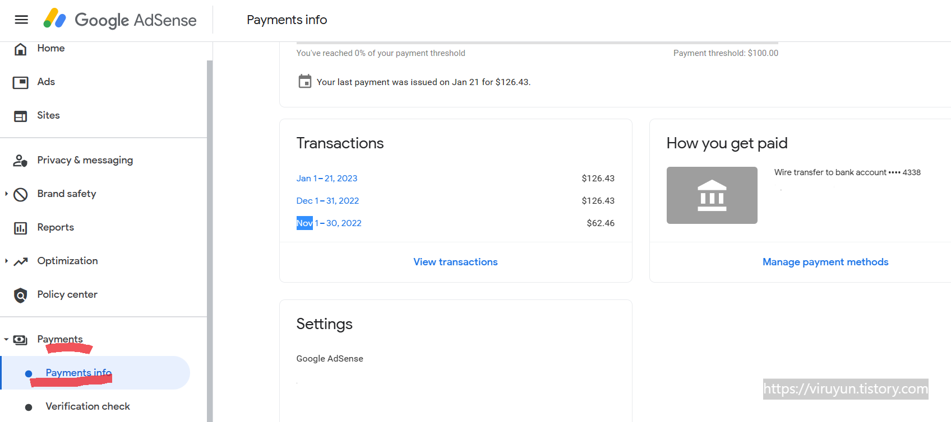Viewport: 951px width, 422px height.
Task: Expand the Brand safety submenu arrow
Action: [x=6, y=194]
